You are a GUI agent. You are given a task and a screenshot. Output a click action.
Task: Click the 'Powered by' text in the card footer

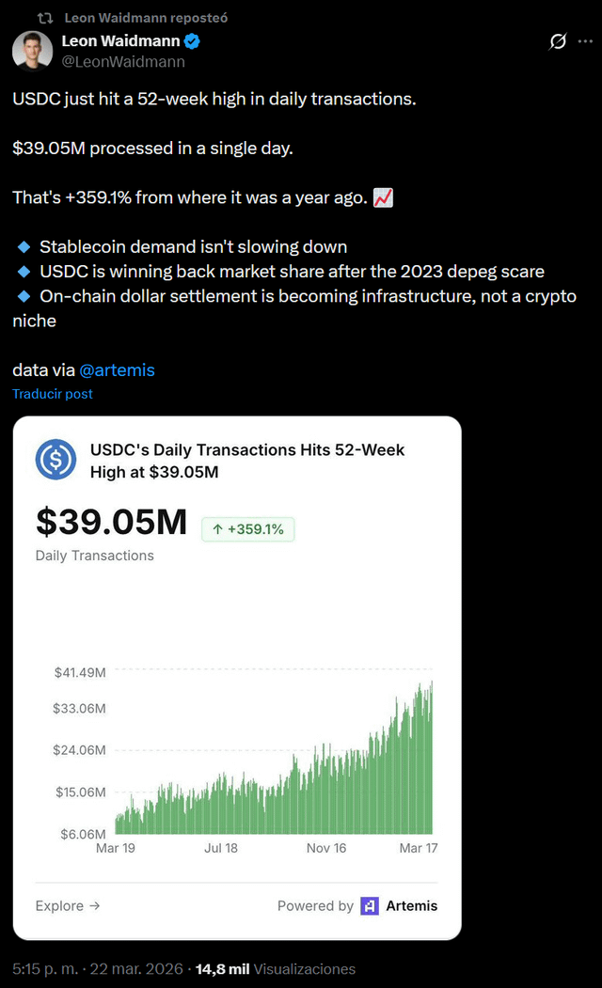(x=315, y=906)
